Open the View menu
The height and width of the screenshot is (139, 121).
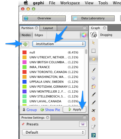point(89,3)
